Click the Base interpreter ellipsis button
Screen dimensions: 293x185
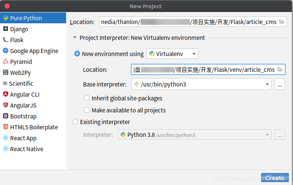tap(280, 84)
